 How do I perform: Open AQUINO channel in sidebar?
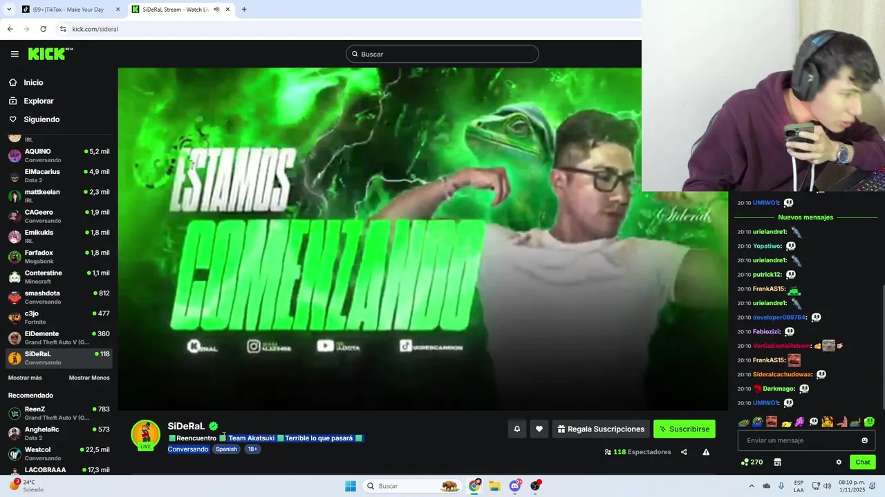59,155
